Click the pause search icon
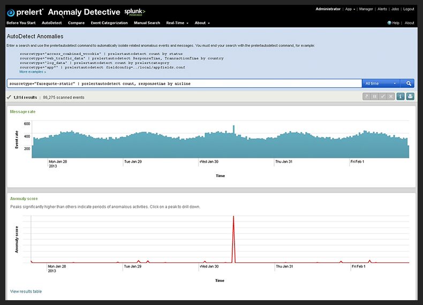The width and height of the screenshot is (423, 305). 375,96
